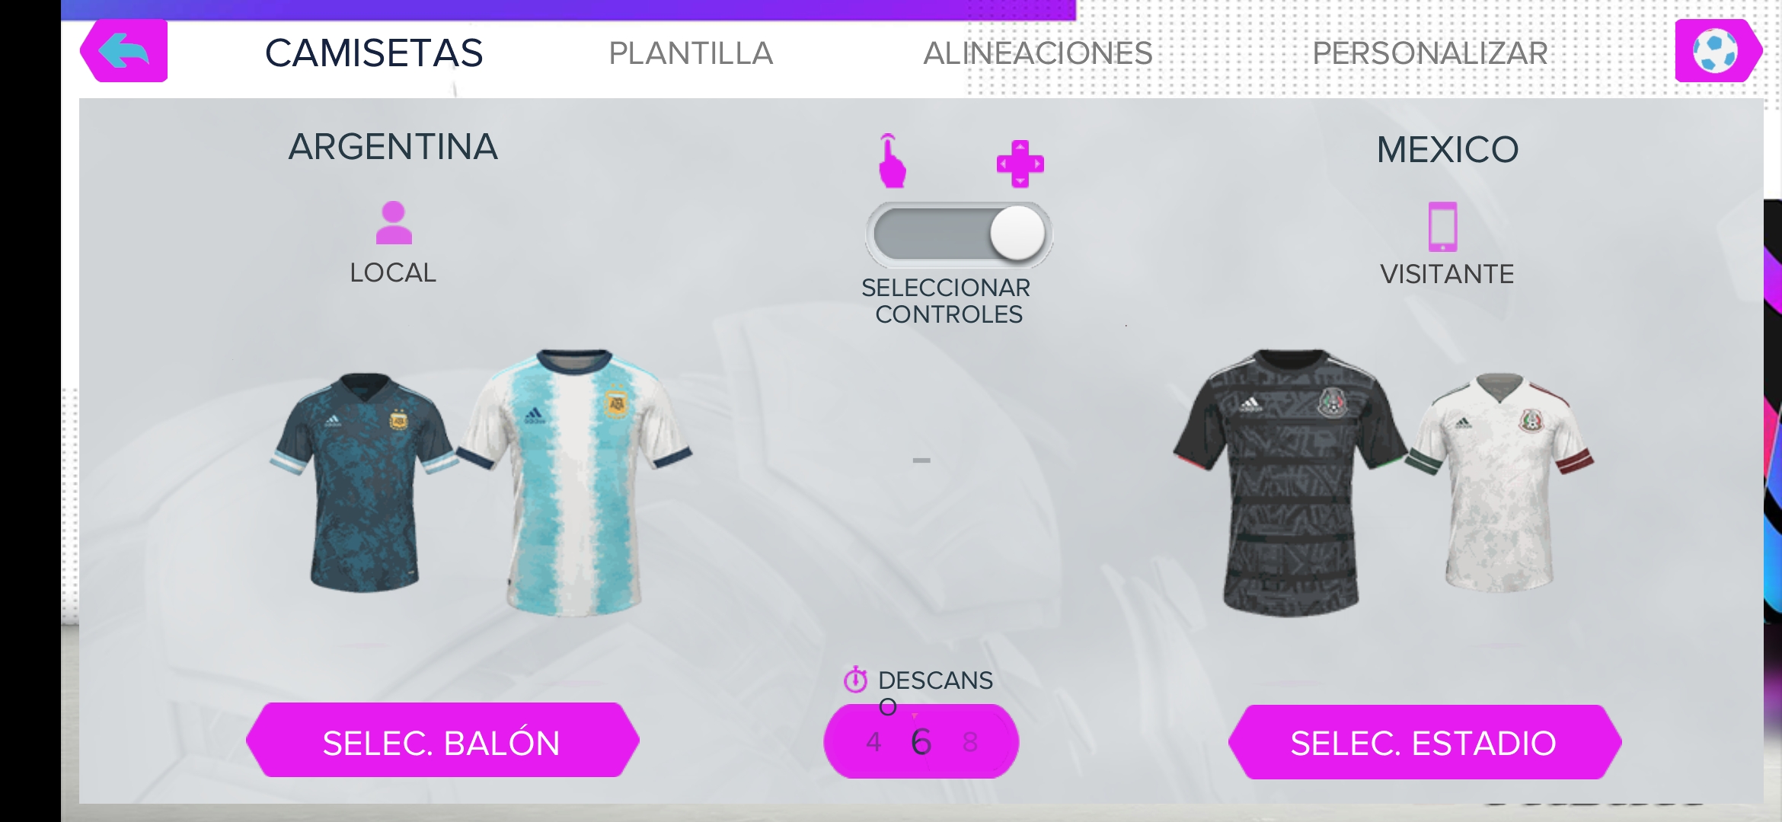Click the Selec. Balón button
Image resolution: width=1782 pixels, height=822 pixels.
tap(442, 741)
